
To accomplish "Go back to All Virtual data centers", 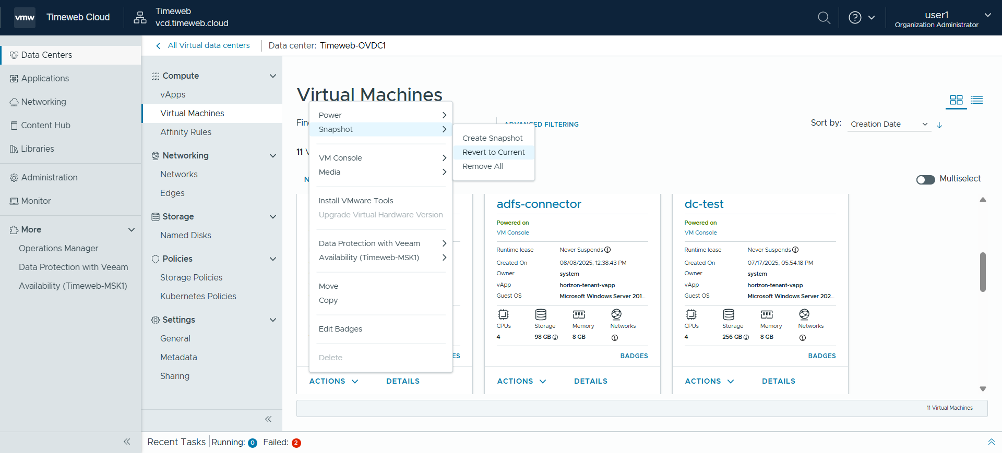I will 203,46.
